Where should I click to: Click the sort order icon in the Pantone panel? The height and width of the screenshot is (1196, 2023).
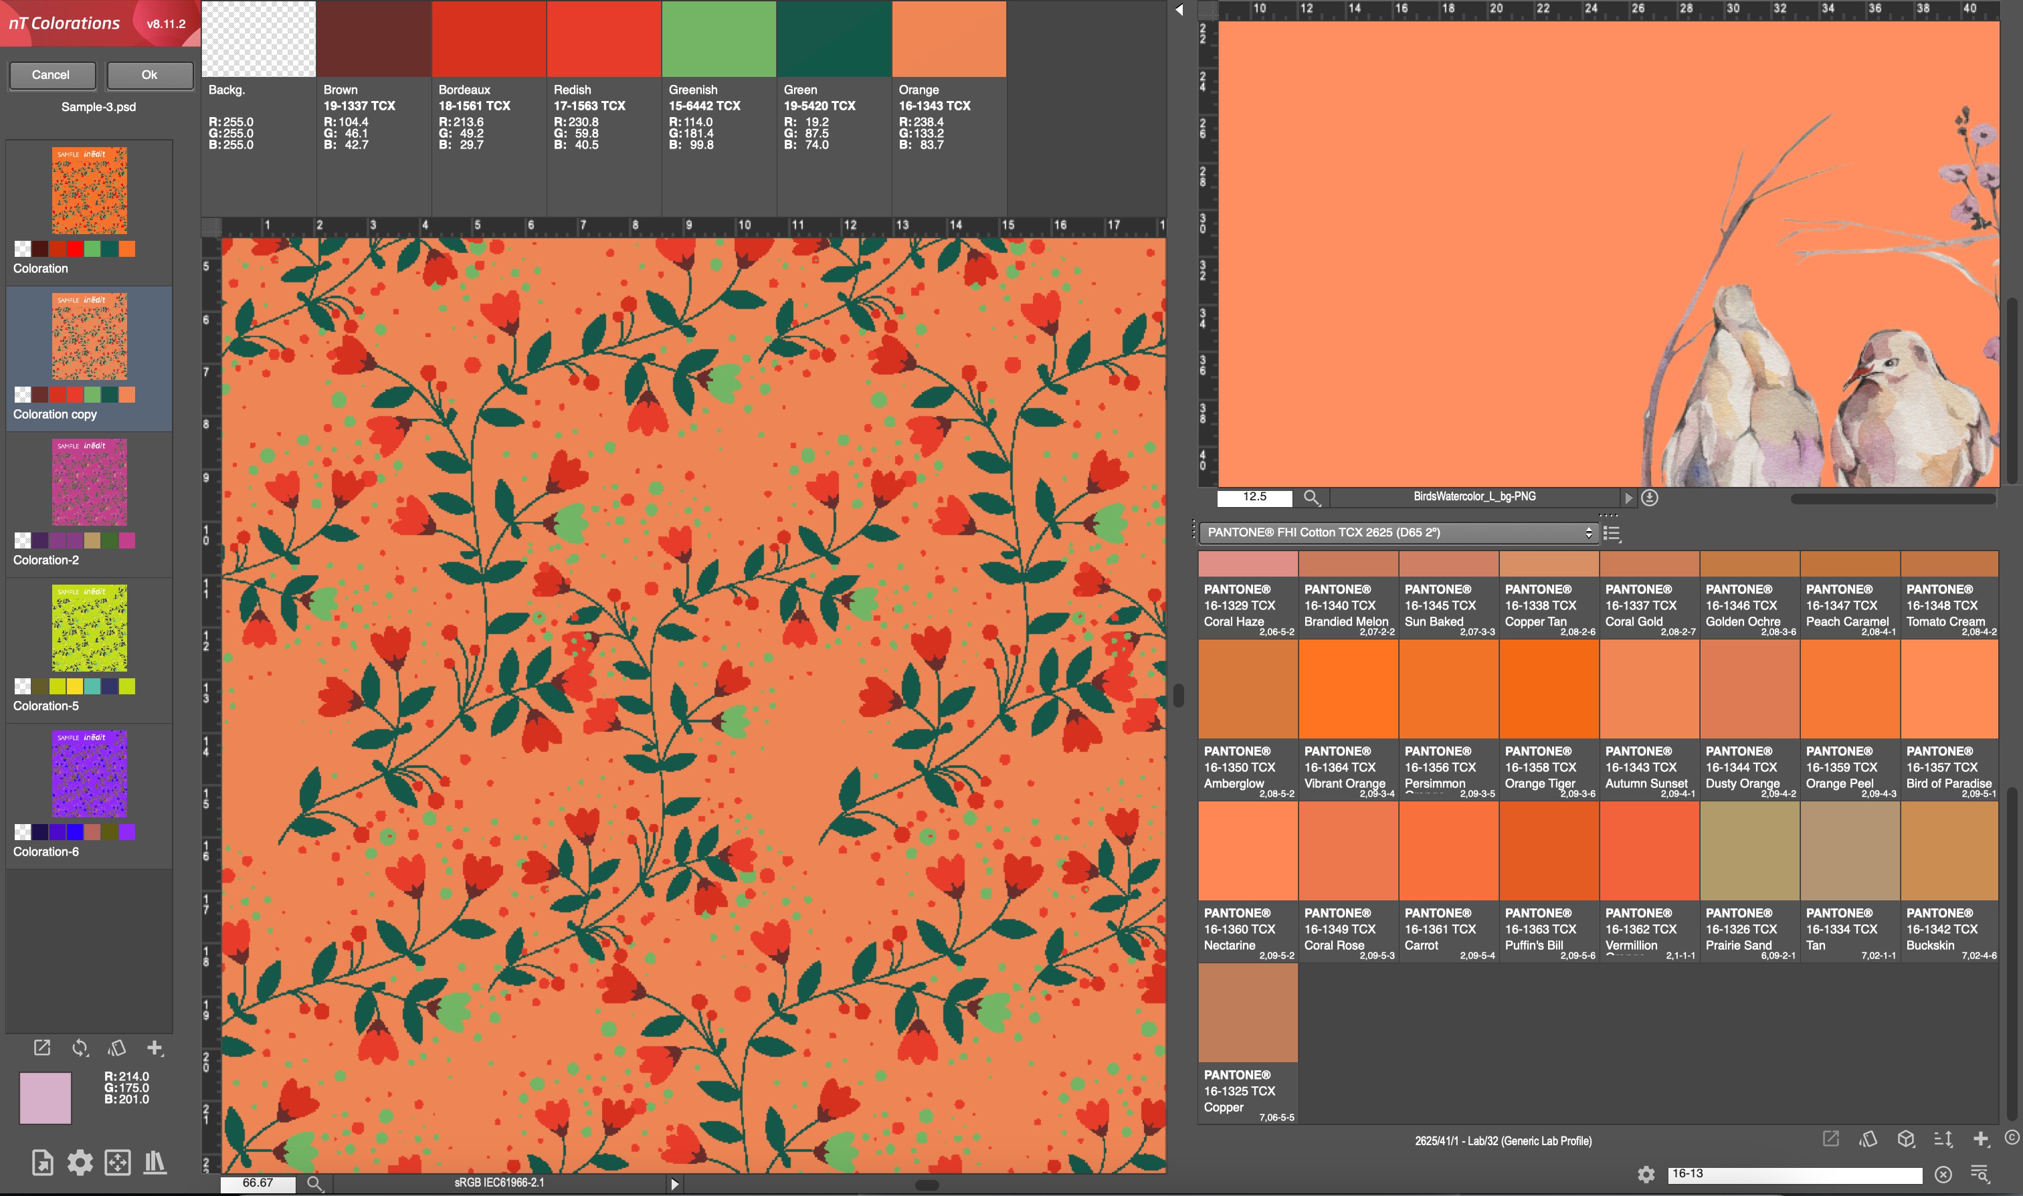[x=1943, y=1138]
